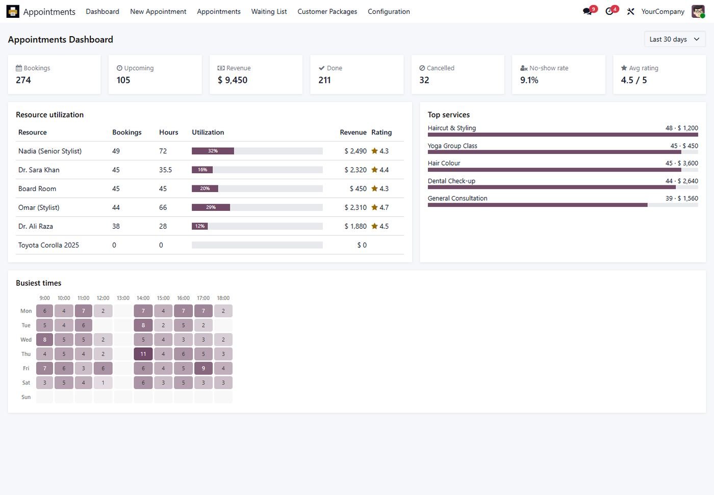This screenshot has width=714, height=495.
Task: Click the Done checkmark icon
Action: 322,68
